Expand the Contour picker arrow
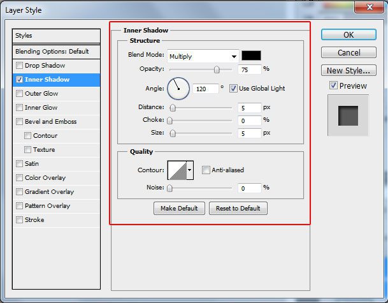388x303 pixels. point(189,170)
